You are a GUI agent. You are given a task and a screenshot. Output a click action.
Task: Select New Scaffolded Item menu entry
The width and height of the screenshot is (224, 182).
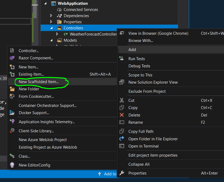click(x=39, y=82)
